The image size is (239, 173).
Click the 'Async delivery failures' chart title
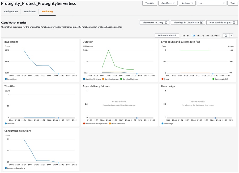tap(96, 86)
